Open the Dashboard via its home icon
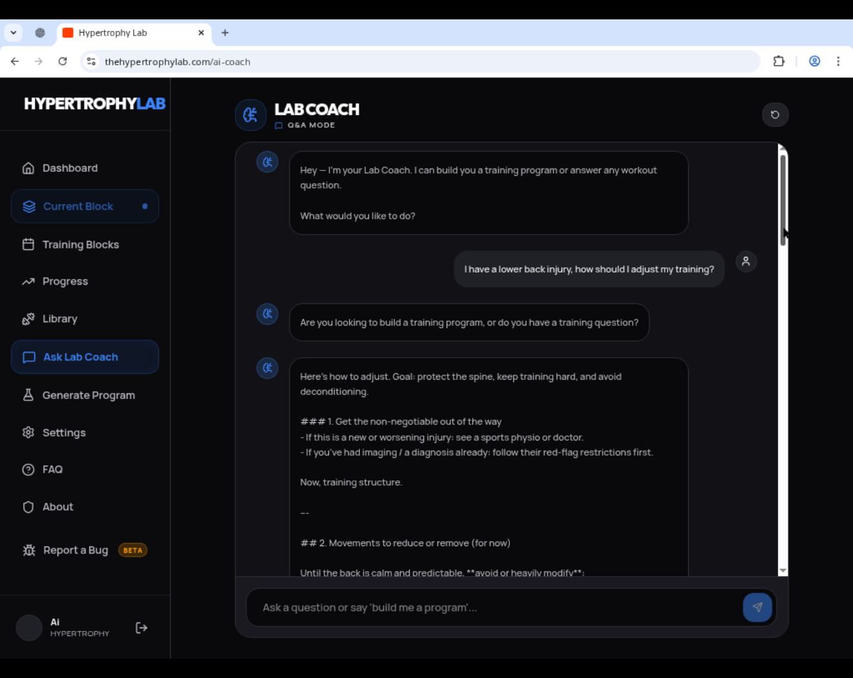This screenshot has width=853, height=678. coord(28,168)
